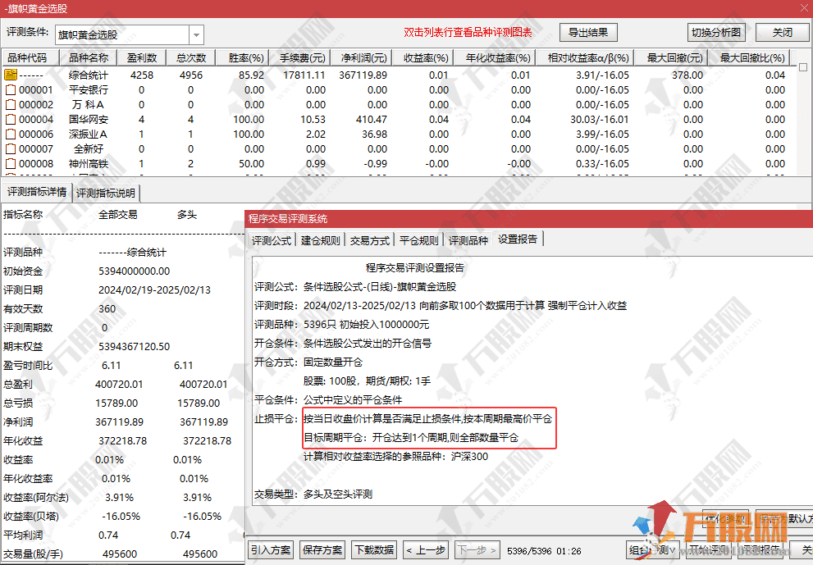The width and height of the screenshot is (813, 565).
Task: Sort by the 盈利数 column header
Action: [x=142, y=57]
